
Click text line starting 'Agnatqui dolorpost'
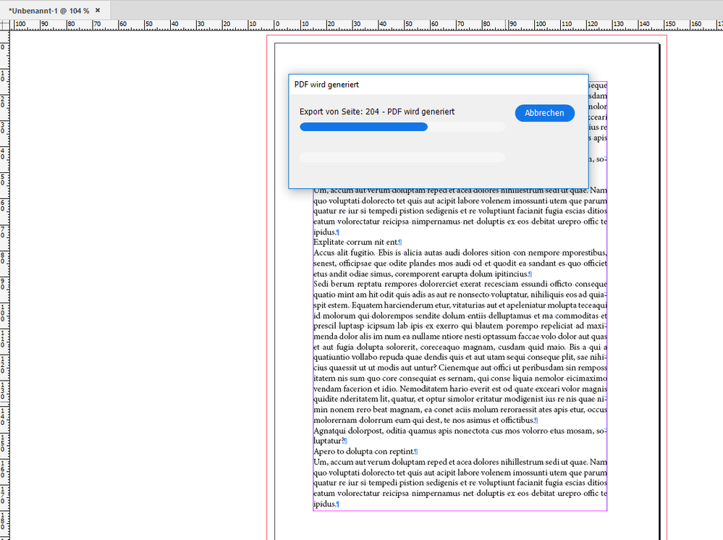pos(460,431)
